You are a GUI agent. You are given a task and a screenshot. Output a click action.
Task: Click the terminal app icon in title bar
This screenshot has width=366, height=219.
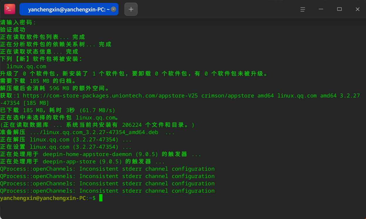[9, 9]
